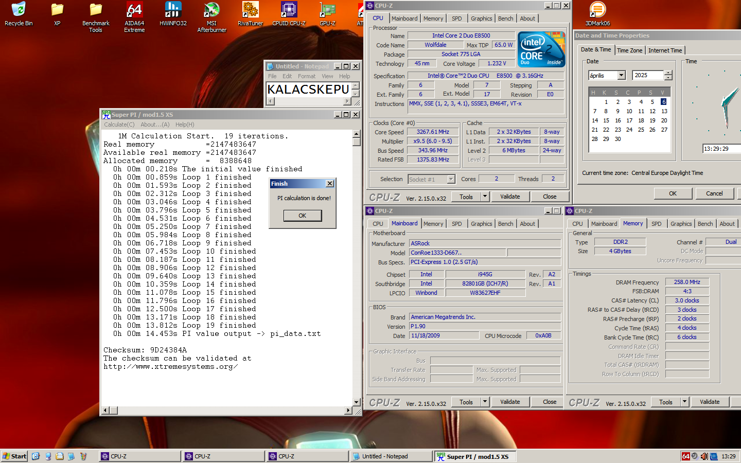Screen dimensions: 741x463
Task: Open About tab in CPU-Z Memory window
Action: tap(727, 224)
